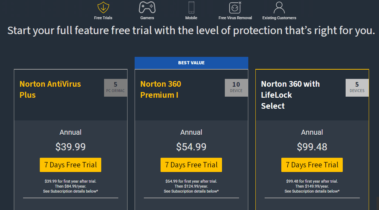This screenshot has width=379, height=210.
Task: Open the Gamers controller icon
Action: [x=147, y=7]
